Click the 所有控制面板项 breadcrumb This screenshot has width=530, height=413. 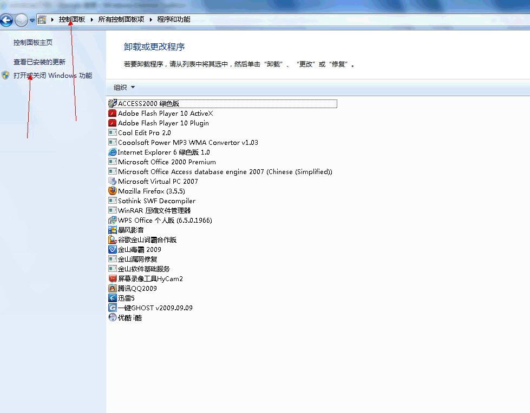[x=121, y=19]
